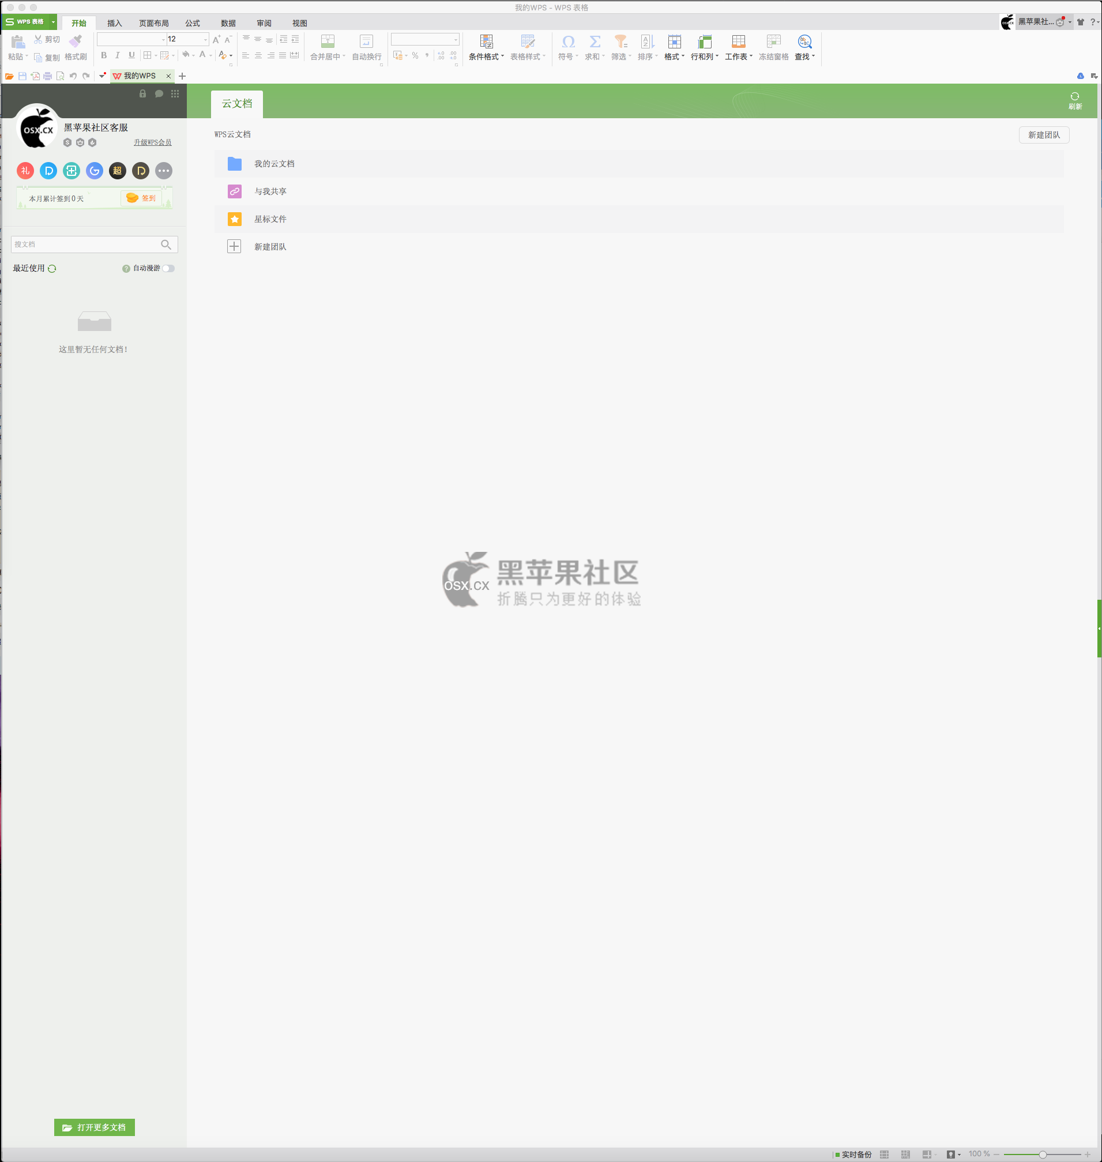Click the Sort (排序) icon
The height and width of the screenshot is (1162, 1102).
point(648,42)
